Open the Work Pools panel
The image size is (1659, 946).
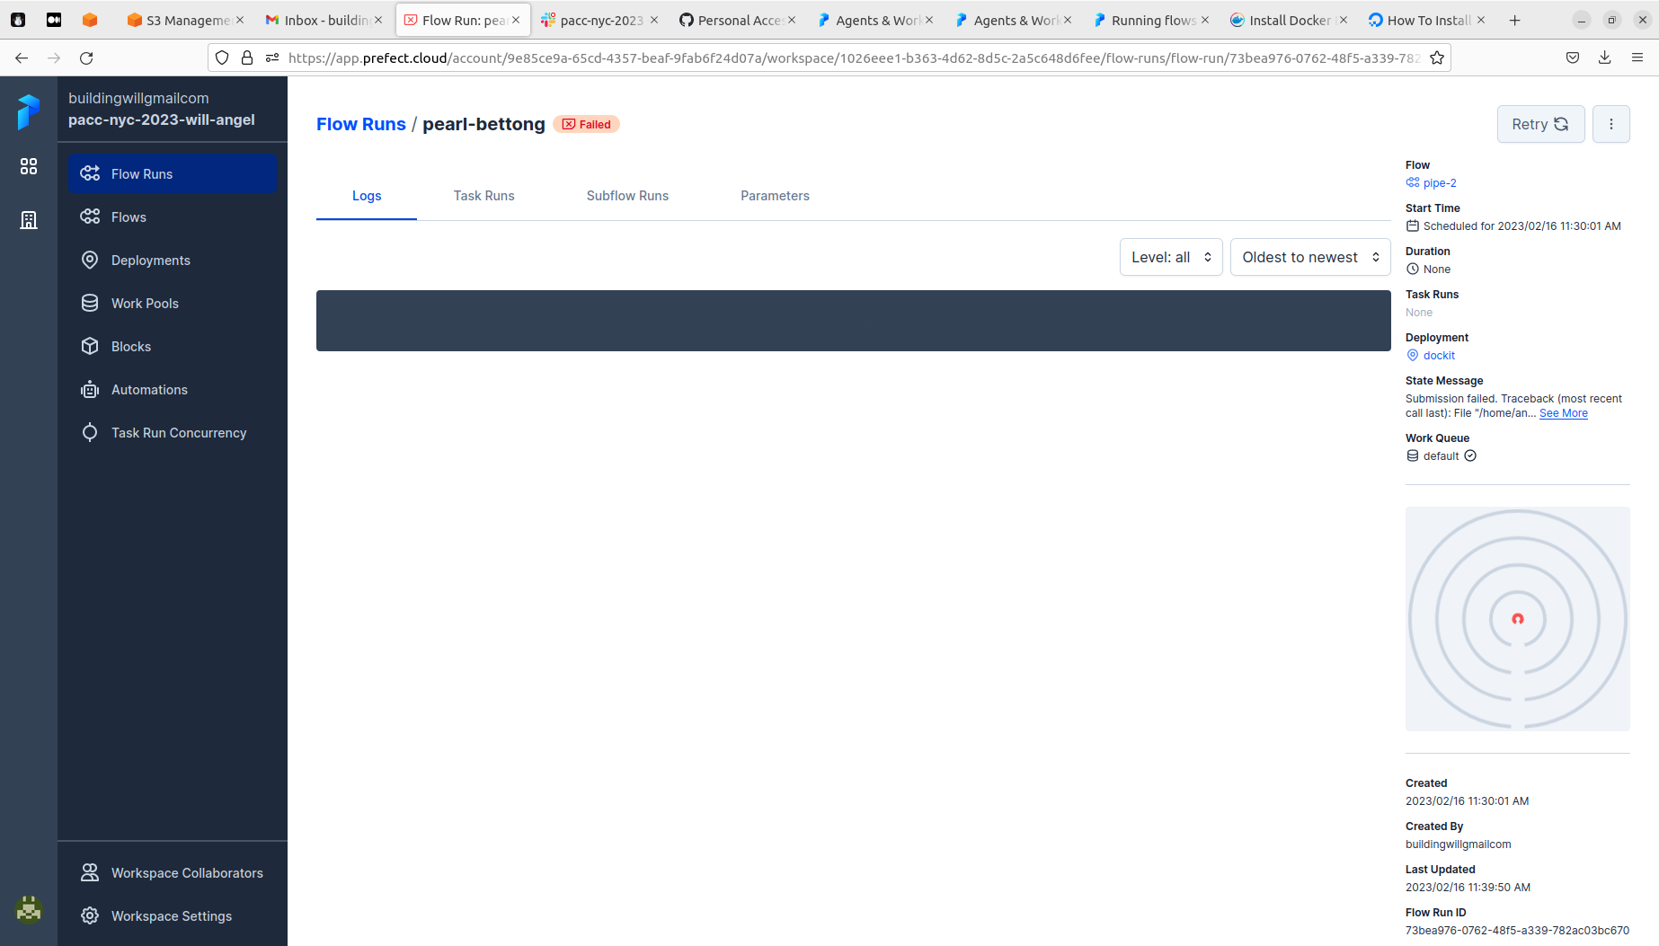point(90,303)
